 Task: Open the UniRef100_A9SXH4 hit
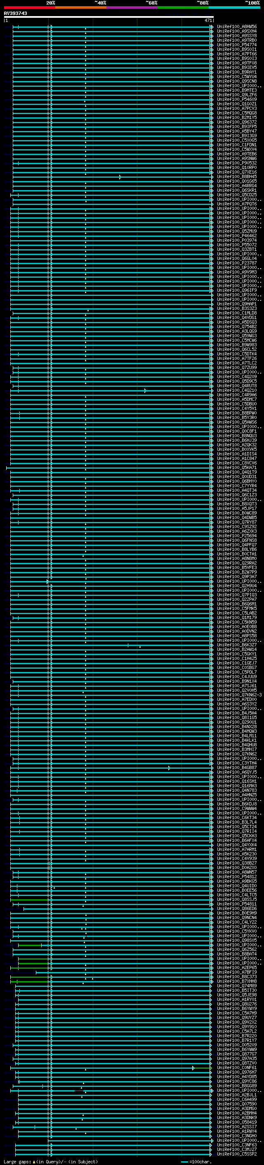(237, 31)
